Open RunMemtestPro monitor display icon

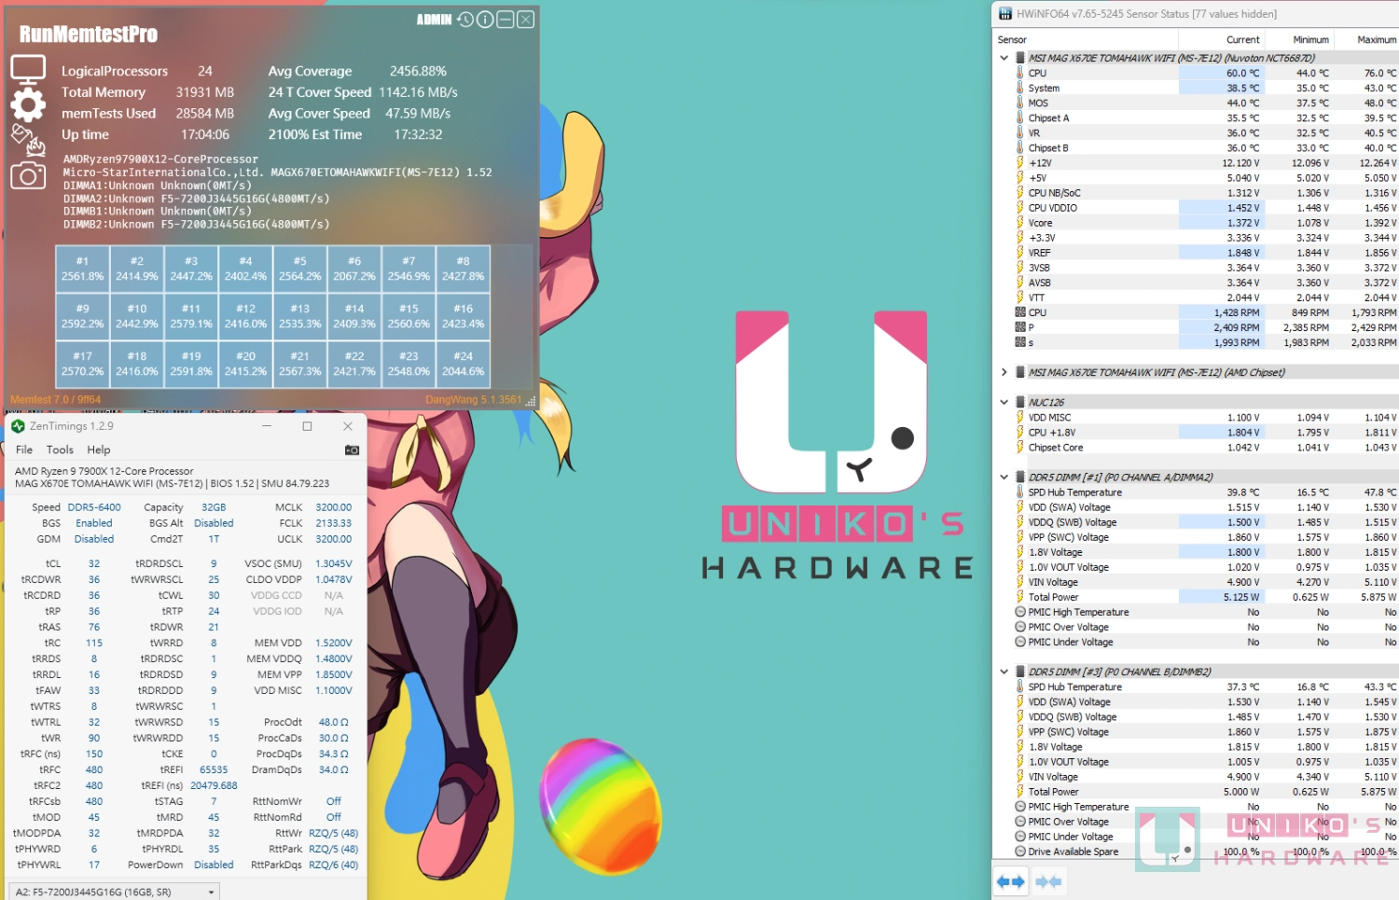pyautogui.click(x=28, y=69)
